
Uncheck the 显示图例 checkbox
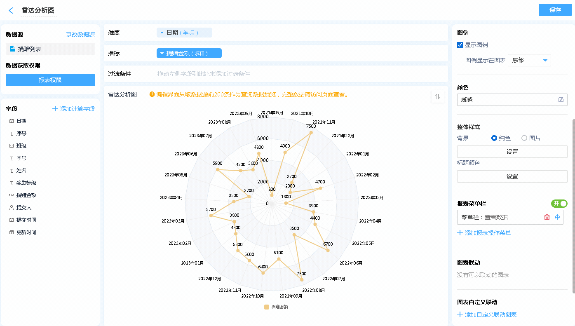tap(460, 45)
